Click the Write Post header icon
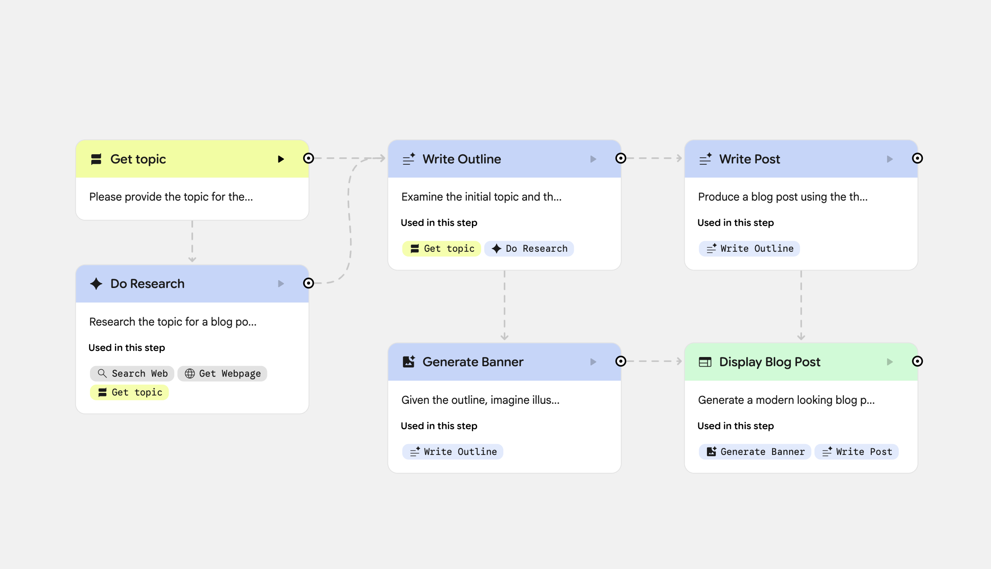 click(705, 159)
